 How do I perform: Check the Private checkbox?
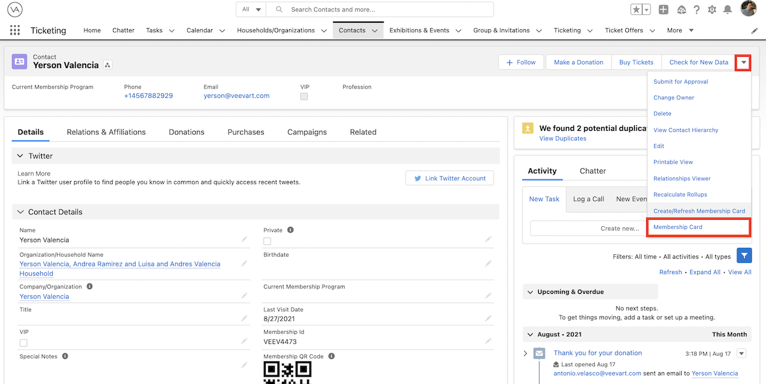[268, 241]
